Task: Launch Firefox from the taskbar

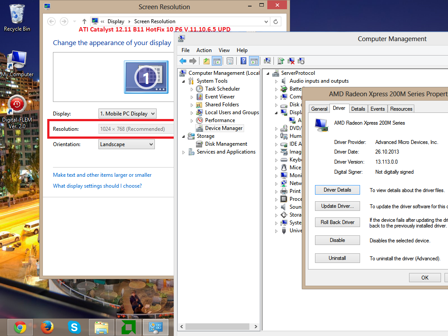Action: click(x=47, y=327)
